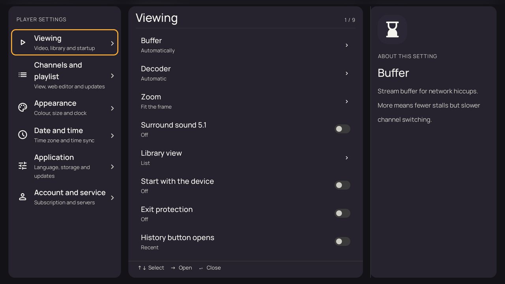Click the person icon for Account and service
Screen dimensions: 505x284
click(x=23, y=197)
